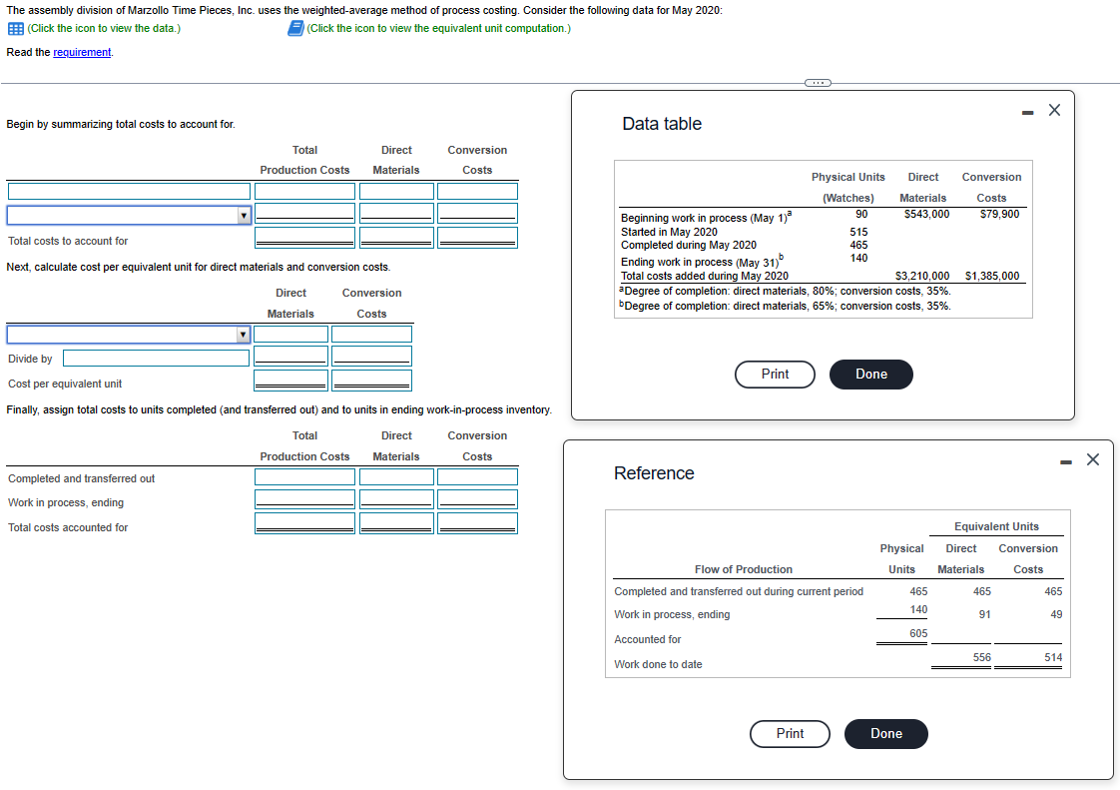Close the Reference window
The height and width of the screenshot is (790, 1120).
click(1092, 459)
